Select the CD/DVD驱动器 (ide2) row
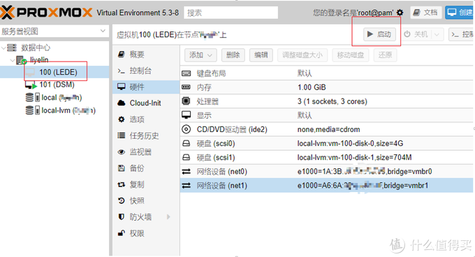Image resolution: width=475 pixels, height=257 pixels. point(327,130)
